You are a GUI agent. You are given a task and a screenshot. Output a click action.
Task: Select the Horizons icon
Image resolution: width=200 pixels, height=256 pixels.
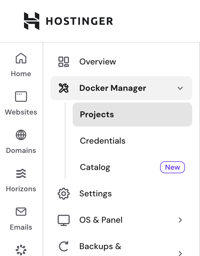(21, 173)
